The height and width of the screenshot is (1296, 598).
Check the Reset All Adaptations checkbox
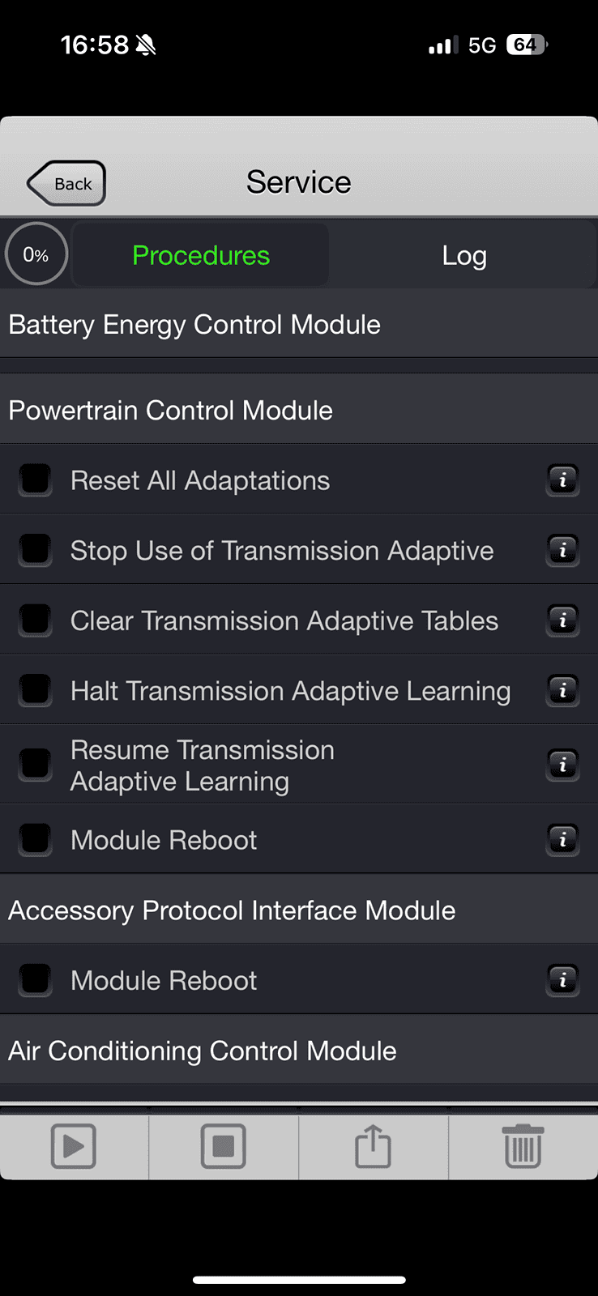(35, 480)
